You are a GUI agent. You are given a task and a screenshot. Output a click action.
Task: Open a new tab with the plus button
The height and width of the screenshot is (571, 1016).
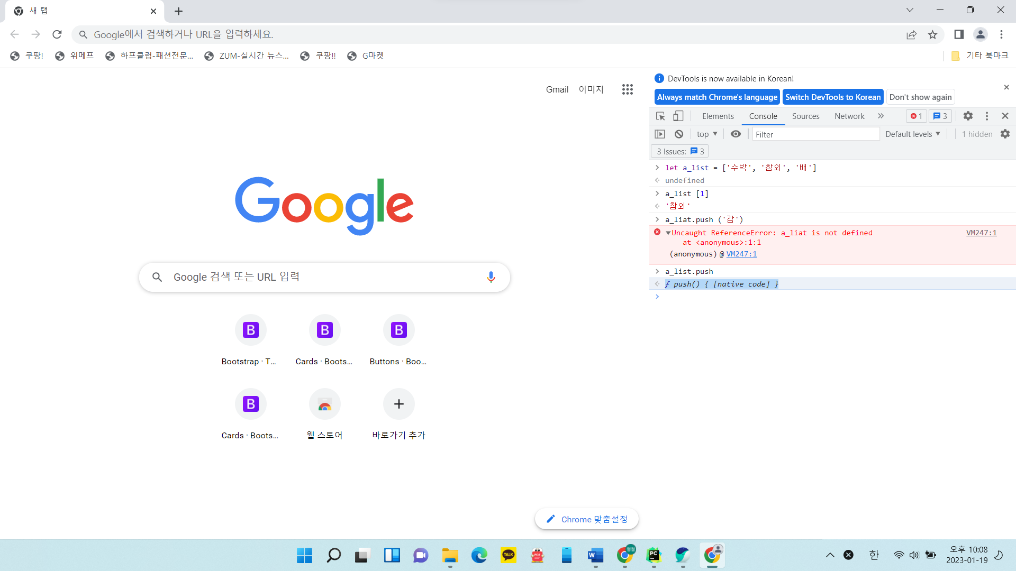(178, 11)
